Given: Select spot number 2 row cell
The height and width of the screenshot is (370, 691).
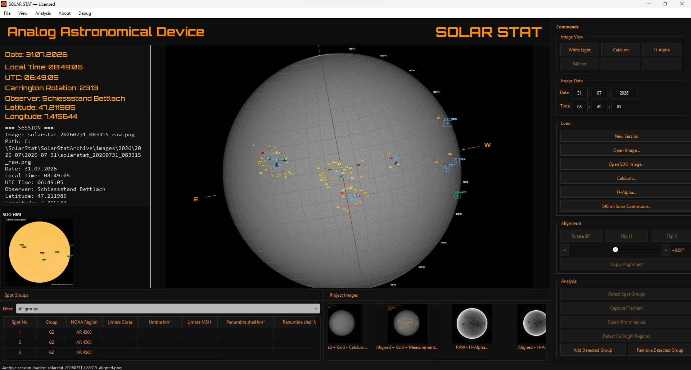Looking at the screenshot, I should pyautogui.click(x=20, y=342).
